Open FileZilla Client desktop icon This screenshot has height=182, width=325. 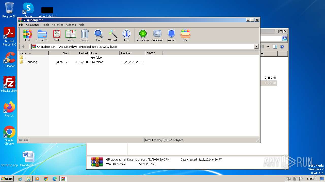tap(9, 84)
